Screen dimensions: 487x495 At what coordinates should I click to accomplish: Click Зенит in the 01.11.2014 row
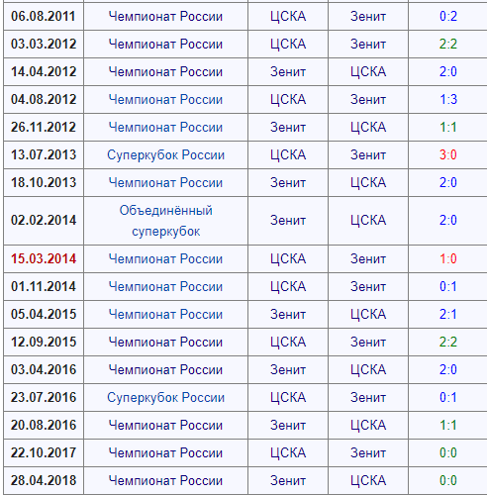(368, 286)
